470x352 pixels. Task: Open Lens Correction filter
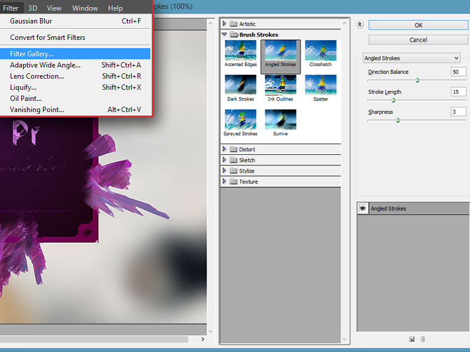coord(76,76)
